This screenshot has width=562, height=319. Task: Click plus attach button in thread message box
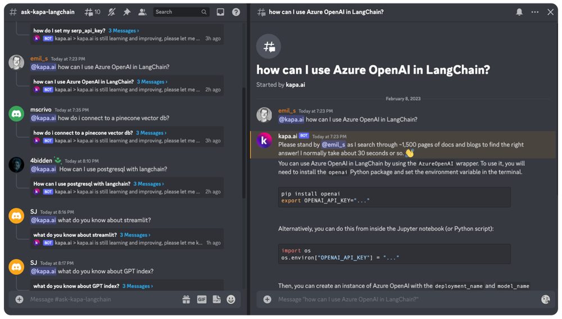[267, 299]
